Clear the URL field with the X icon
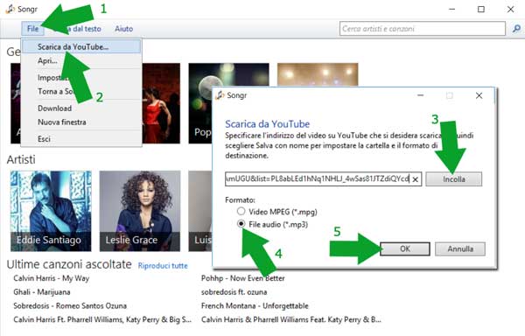 pyautogui.click(x=415, y=179)
